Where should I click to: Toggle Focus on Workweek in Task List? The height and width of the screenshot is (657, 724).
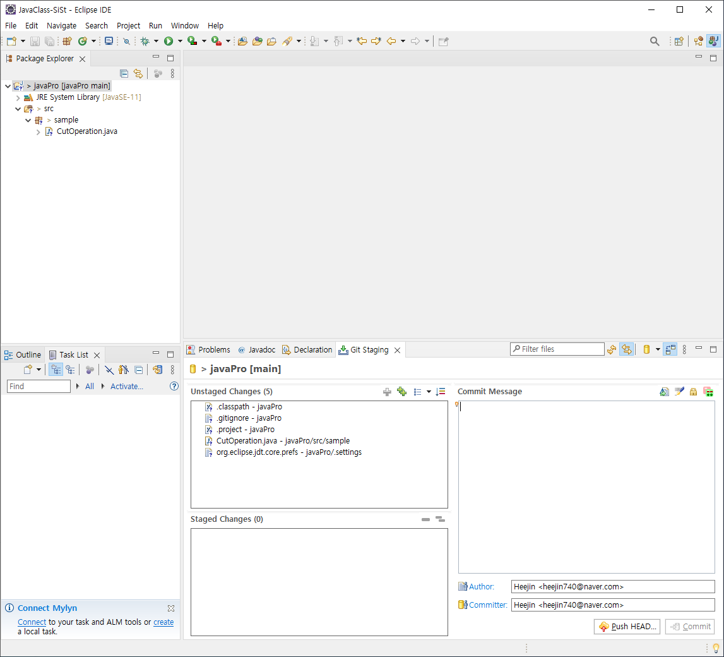90,370
